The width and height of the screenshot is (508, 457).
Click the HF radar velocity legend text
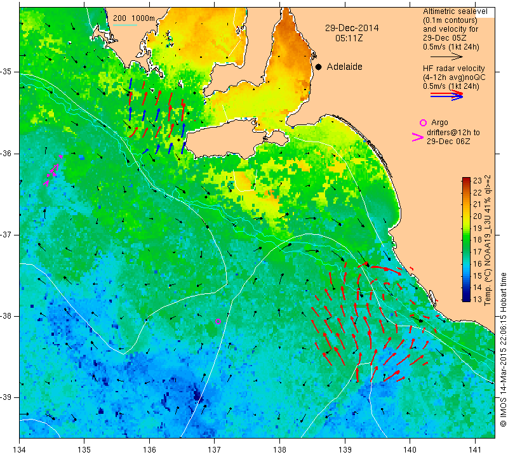click(x=453, y=69)
